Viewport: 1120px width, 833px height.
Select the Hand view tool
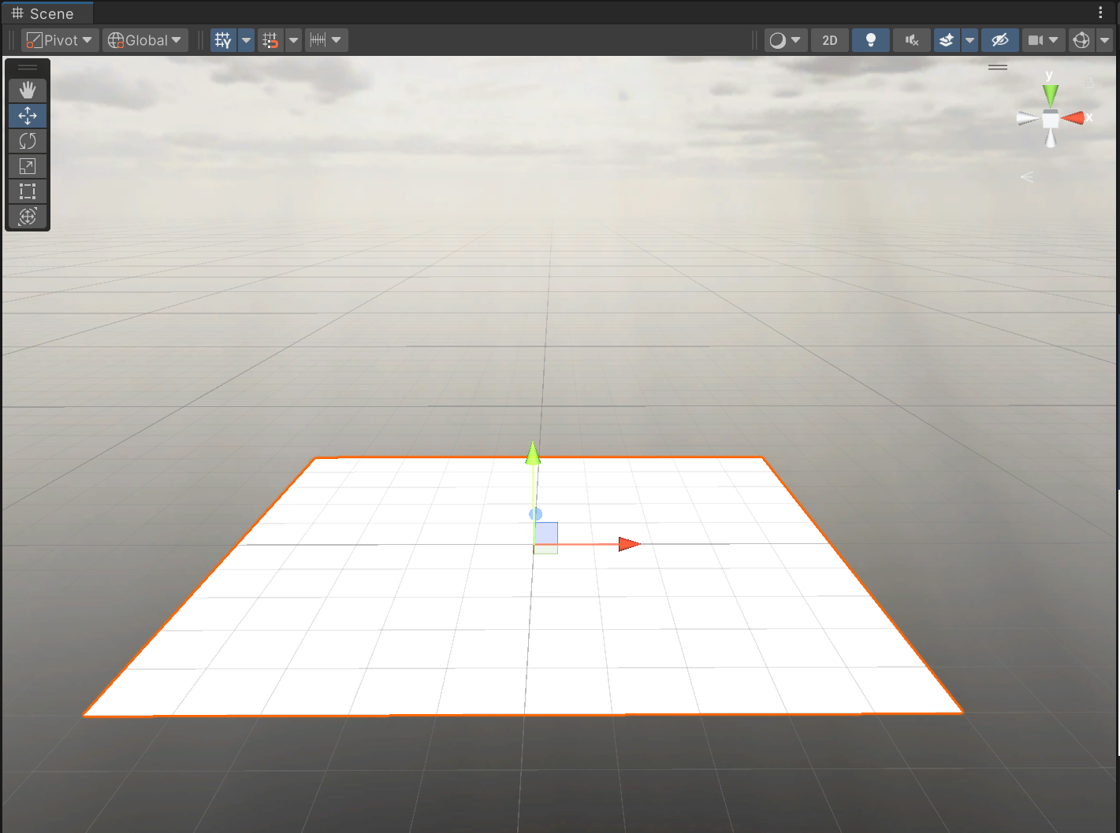tap(28, 91)
